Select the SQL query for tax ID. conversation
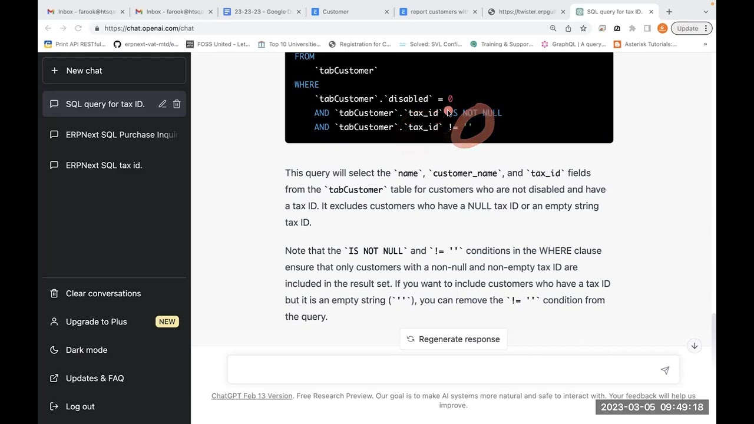This screenshot has height=424, width=754. click(105, 104)
